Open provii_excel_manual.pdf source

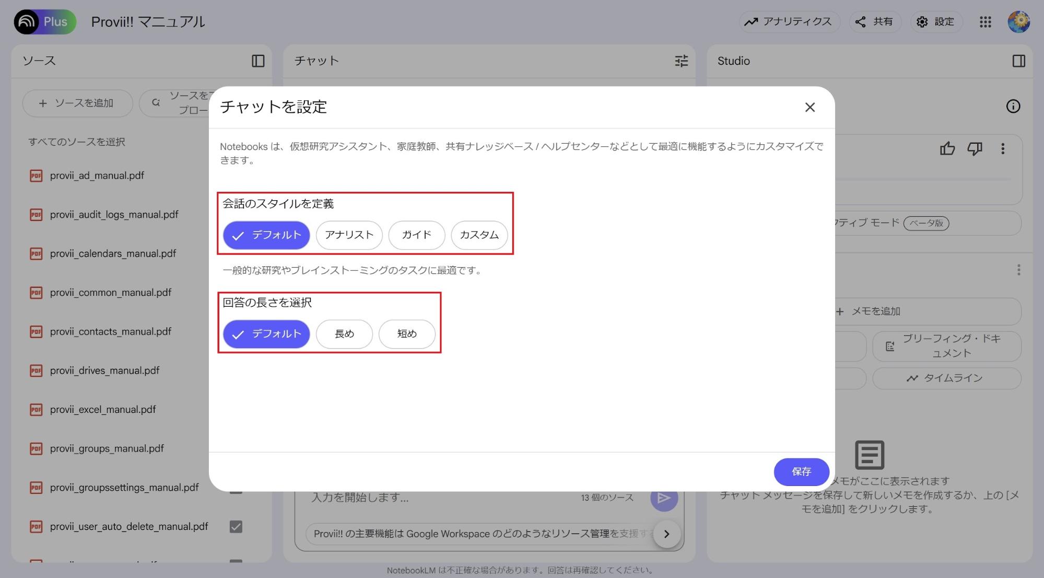coord(103,410)
